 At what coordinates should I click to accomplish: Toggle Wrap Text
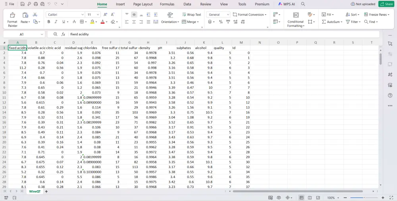(191, 14)
